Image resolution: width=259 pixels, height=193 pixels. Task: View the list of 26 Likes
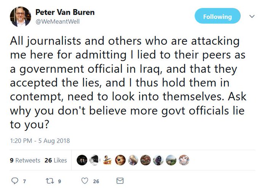pyautogui.click(x=56, y=160)
